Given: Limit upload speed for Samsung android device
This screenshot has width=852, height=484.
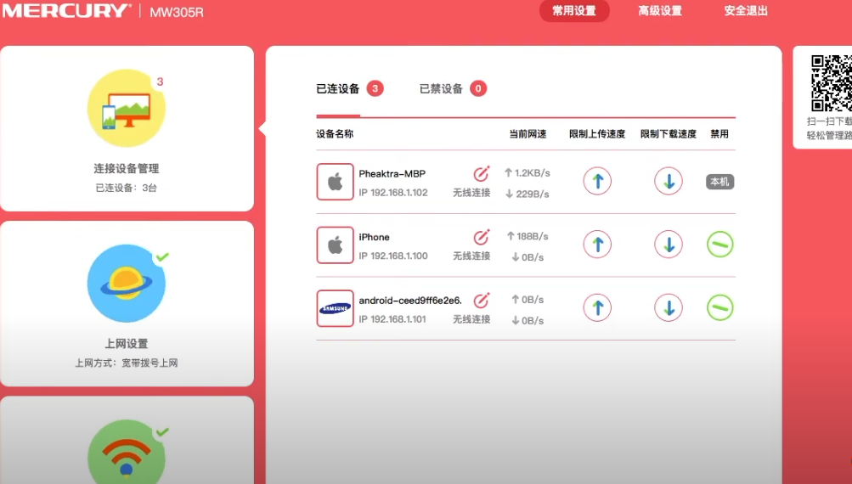Looking at the screenshot, I should pyautogui.click(x=597, y=307).
